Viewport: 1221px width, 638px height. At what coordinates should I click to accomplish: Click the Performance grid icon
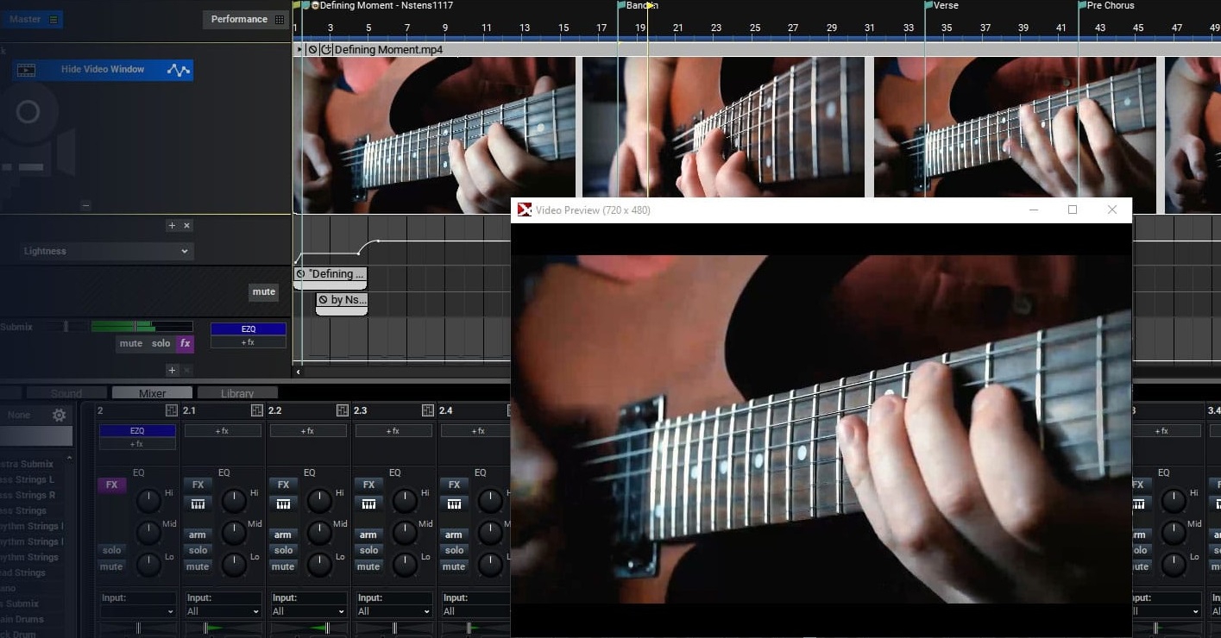coord(279,19)
